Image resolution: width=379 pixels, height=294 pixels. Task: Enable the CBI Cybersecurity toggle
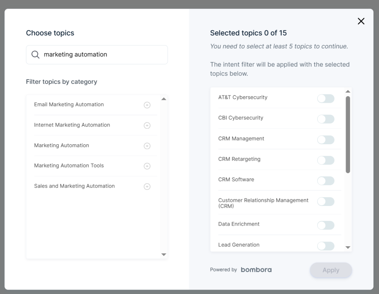coord(326,119)
